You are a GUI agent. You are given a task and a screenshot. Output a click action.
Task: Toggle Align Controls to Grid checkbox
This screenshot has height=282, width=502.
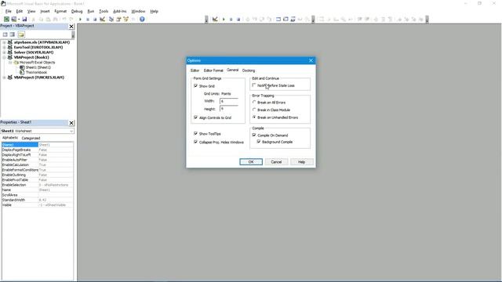[x=195, y=117]
